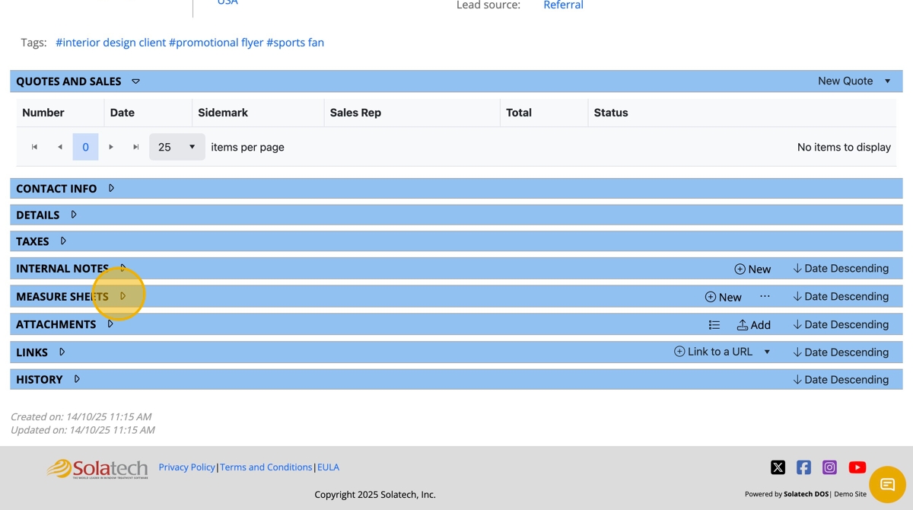This screenshot has height=510, width=913.
Task: Click the "Copyright 2025 Solatech, Inc." text
Action: click(375, 495)
